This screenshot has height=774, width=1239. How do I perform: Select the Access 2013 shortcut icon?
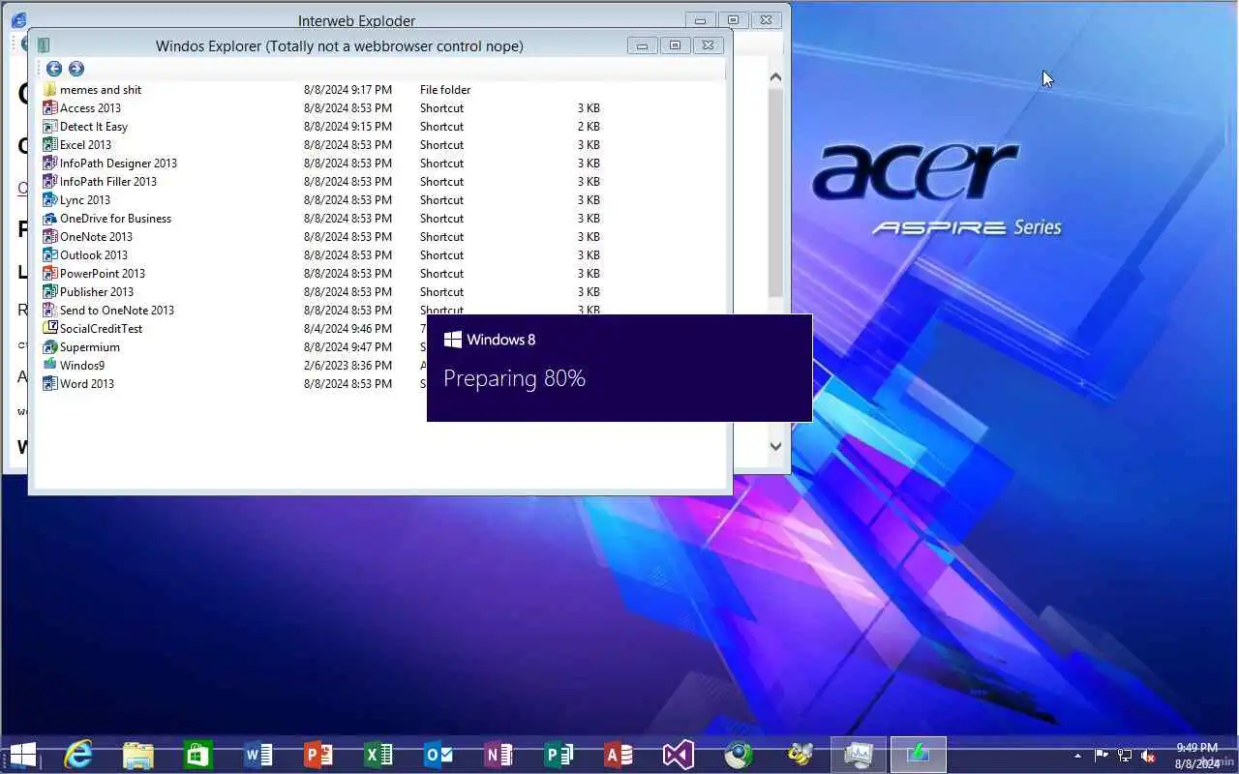pos(50,108)
